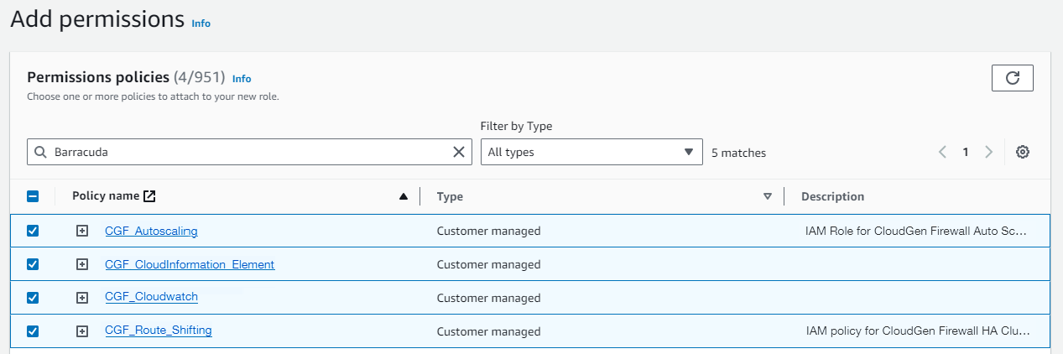1063x354 pixels.
Task: Open the CGF_Route_Shifting policy link
Action: click(158, 331)
